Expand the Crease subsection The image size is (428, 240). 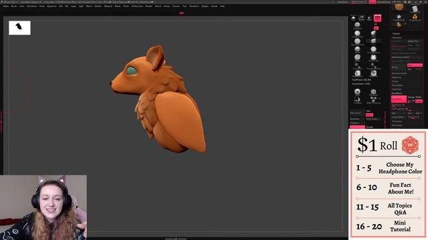(395, 81)
